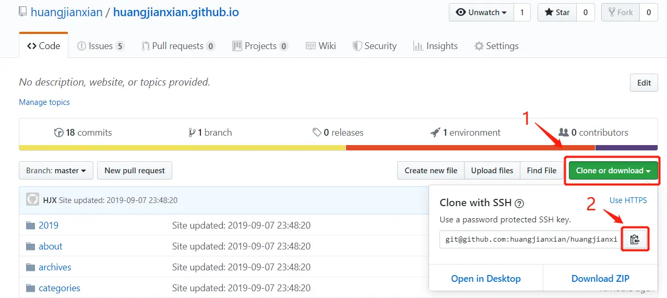
Task: Open the latest commit message Site updated
Action: tap(118, 200)
